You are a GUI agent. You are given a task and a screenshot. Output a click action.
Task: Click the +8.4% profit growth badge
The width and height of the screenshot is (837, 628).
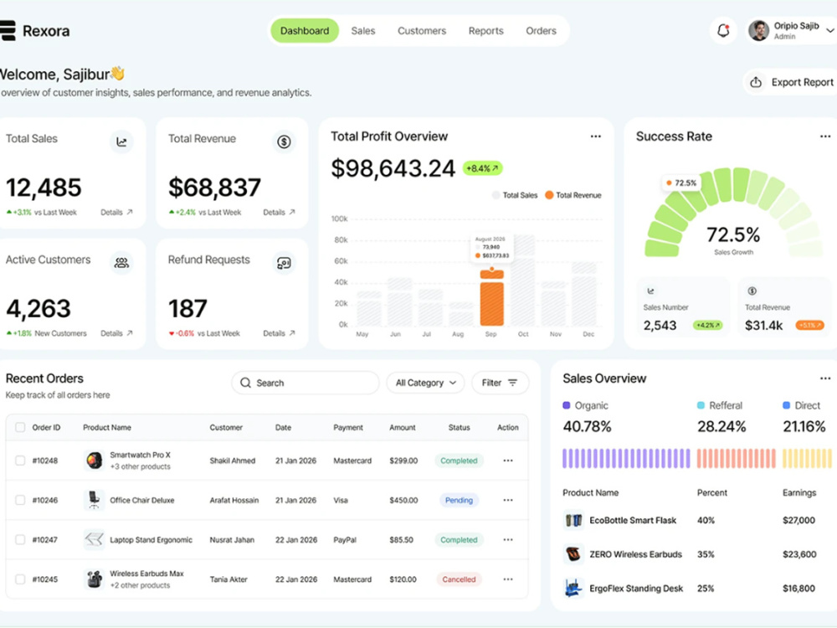[x=482, y=168]
